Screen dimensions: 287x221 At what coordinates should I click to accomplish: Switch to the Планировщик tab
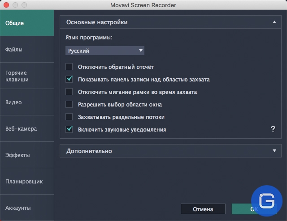click(x=27, y=181)
